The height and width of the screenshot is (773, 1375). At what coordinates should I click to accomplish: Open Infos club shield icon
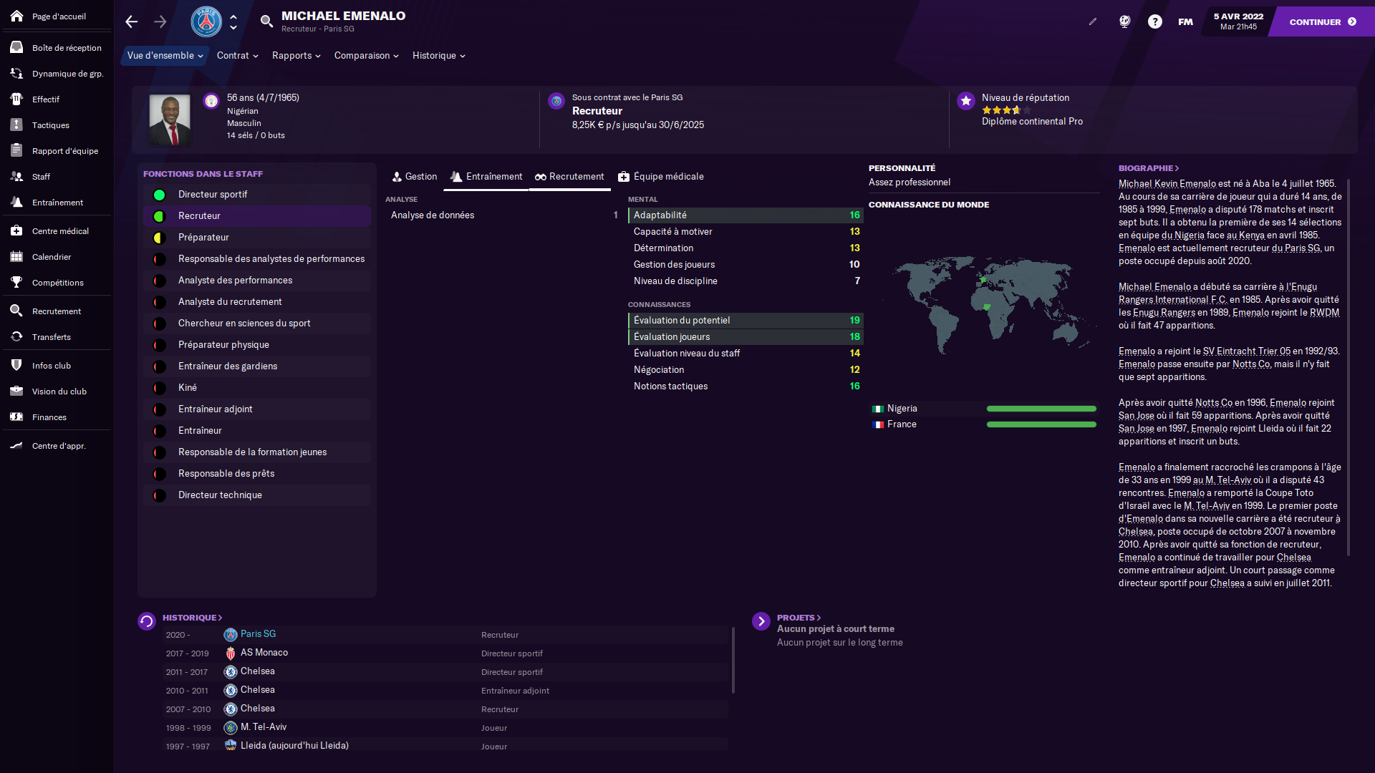pyautogui.click(x=16, y=365)
